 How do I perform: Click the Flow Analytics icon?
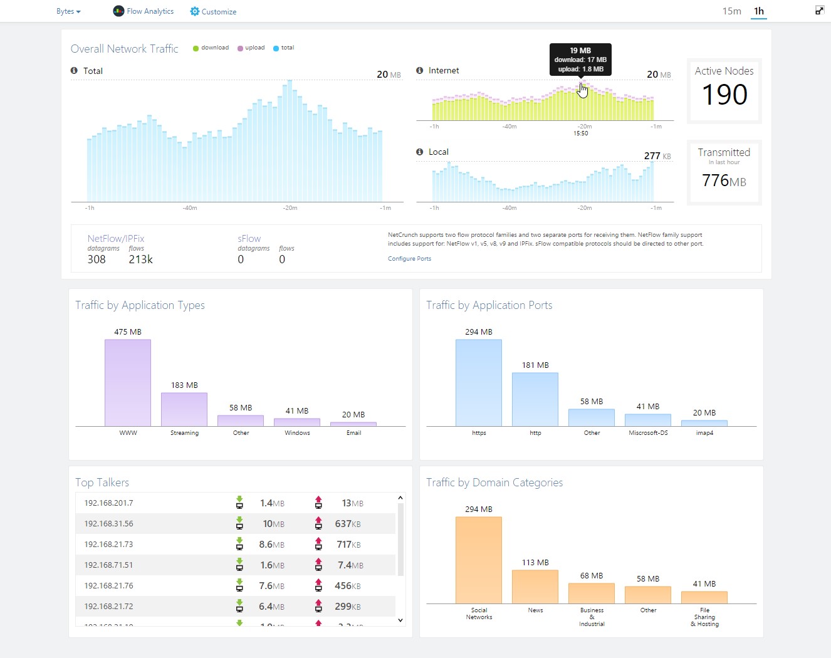coord(118,11)
